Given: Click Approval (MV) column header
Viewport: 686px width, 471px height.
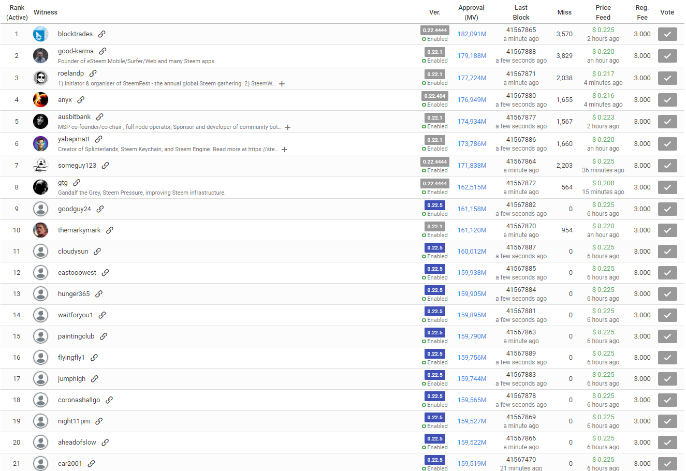Looking at the screenshot, I should coord(471,12).
